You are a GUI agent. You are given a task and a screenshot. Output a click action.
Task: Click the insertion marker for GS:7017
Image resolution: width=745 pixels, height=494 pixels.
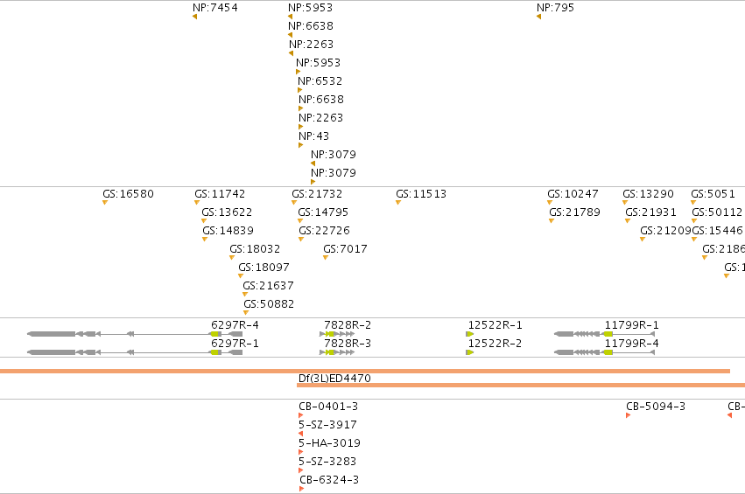click(326, 258)
